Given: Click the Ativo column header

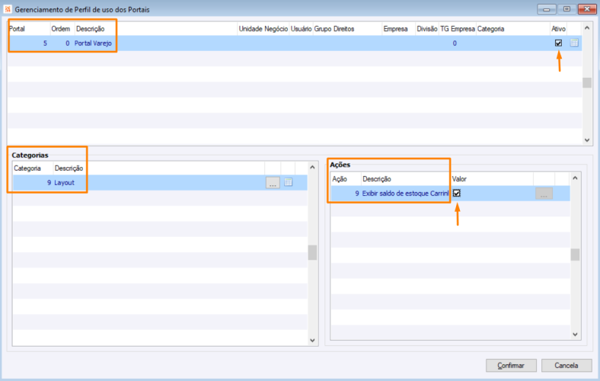Looking at the screenshot, I should click(558, 29).
